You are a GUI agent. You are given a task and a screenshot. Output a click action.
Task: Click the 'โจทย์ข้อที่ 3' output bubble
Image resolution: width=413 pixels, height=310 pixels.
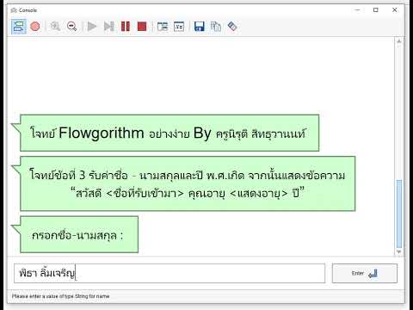click(x=188, y=183)
